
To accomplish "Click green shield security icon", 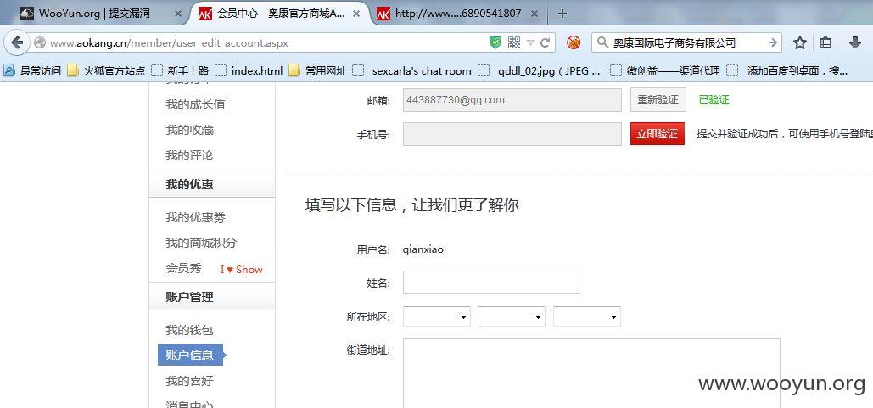I will [495, 42].
